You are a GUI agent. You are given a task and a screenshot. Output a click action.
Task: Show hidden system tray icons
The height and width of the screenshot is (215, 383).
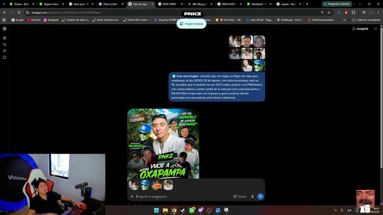pos(335,210)
